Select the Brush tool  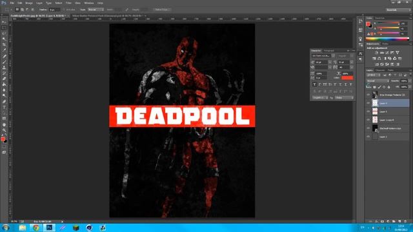click(4, 62)
